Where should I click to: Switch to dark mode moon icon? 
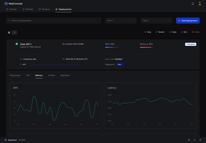click(x=195, y=140)
